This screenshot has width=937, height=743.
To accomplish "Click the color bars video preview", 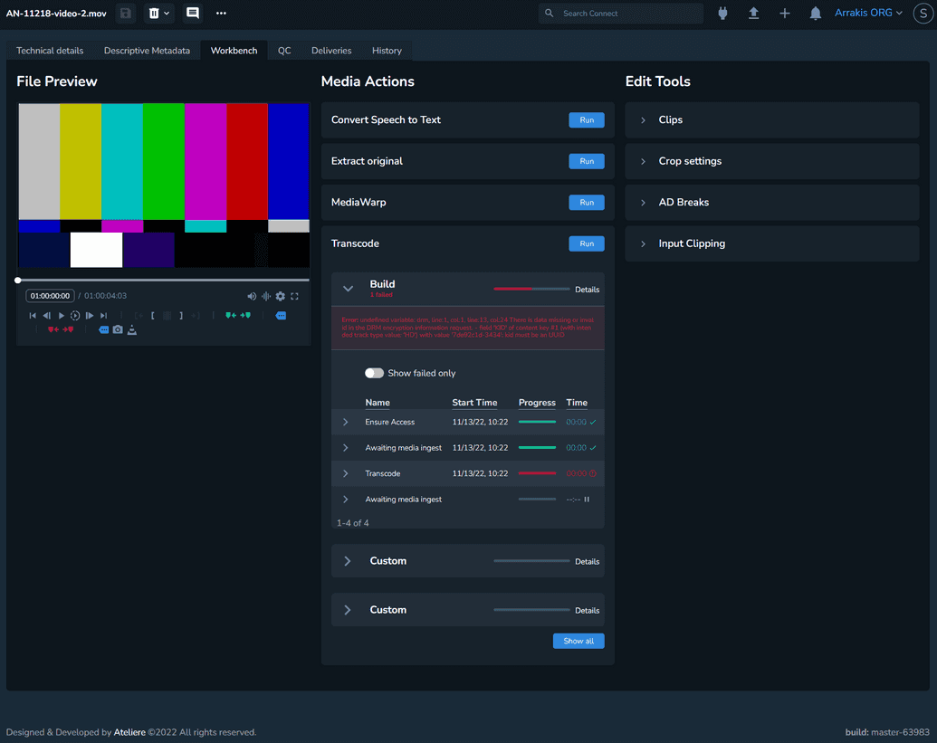I will [x=164, y=186].
